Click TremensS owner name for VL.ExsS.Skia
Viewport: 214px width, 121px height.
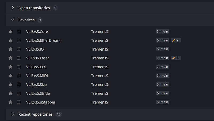(x=100, y=85)
